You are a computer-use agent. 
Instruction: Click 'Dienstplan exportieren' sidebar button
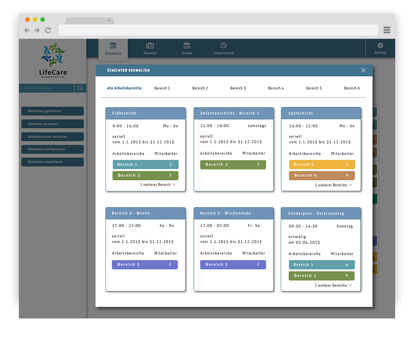[x=52, y=162]
